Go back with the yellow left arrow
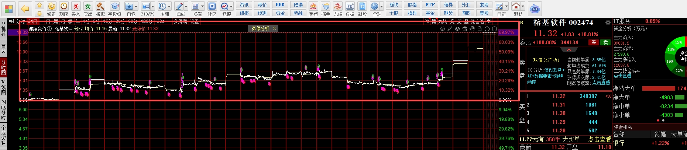This screenshot has width=687, height=150. pos(25,8)
